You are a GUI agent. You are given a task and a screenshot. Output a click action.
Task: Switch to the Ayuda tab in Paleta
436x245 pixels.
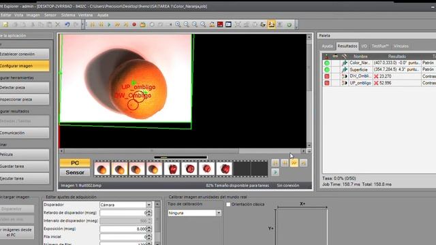pyautogui.click(x=327, y=46)
